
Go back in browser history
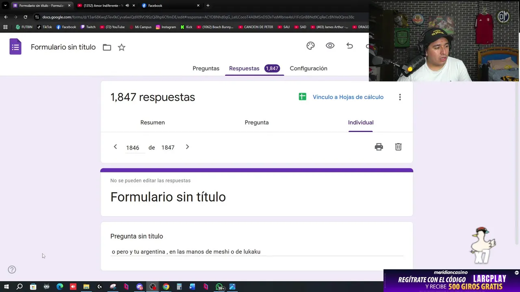coord(6,17)
